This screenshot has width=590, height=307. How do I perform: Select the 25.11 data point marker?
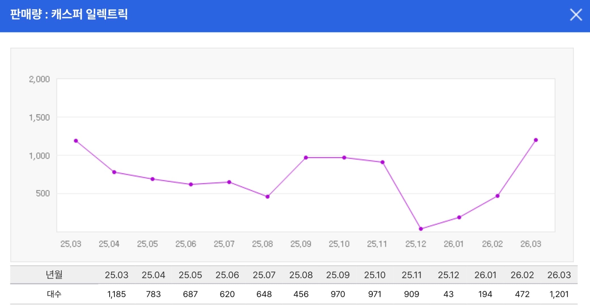[382, 162]
